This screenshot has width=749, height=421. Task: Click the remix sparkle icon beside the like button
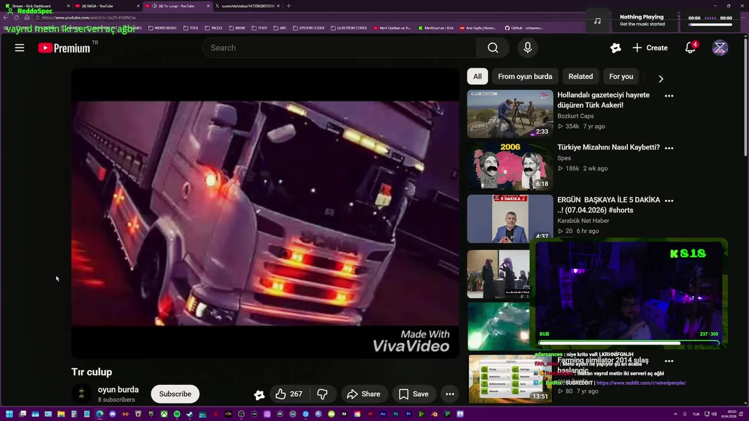tap(259, 395)
